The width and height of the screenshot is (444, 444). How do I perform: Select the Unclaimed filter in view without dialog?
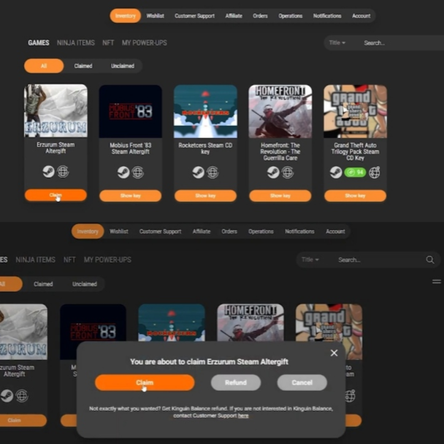[123, 66]
